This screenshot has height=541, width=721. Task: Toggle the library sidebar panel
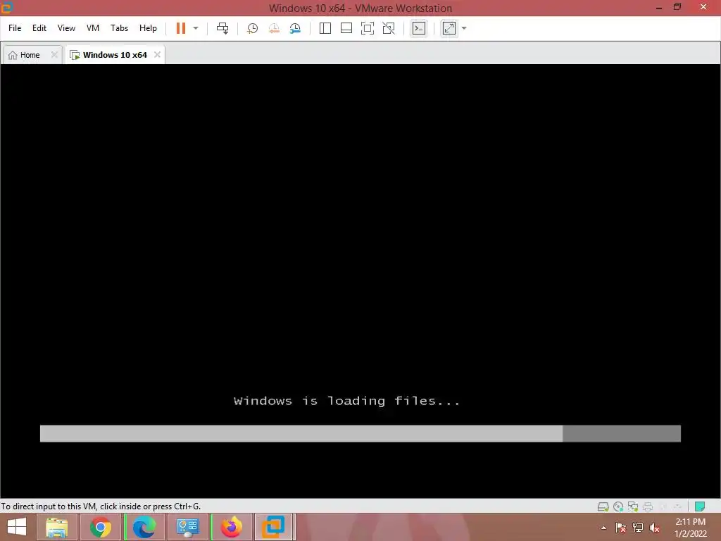(325, 28)
